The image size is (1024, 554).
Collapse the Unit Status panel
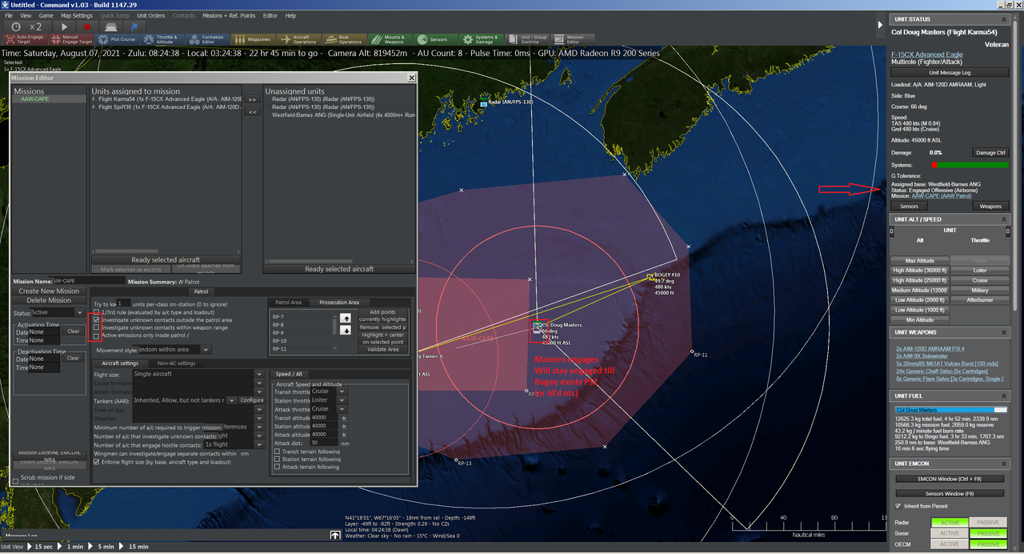pos(1004,19)
